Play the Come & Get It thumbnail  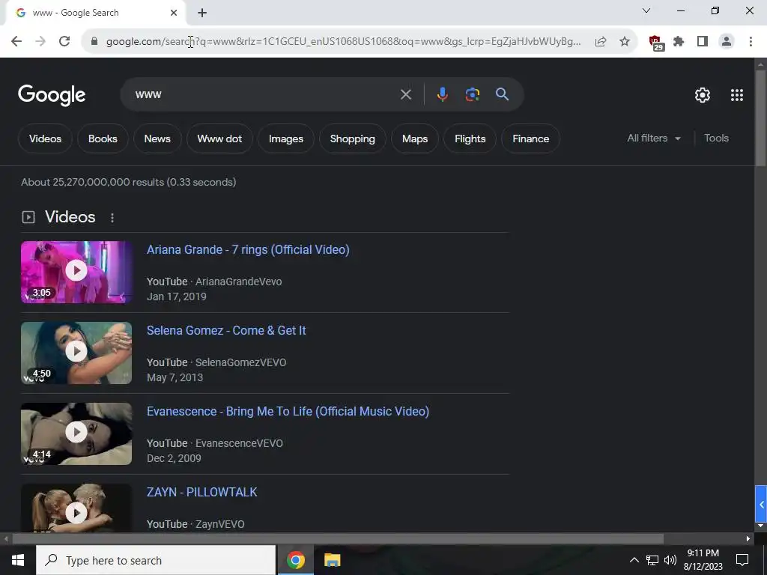(76, 353)
